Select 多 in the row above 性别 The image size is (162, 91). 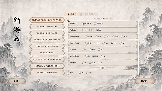(99, 63)
